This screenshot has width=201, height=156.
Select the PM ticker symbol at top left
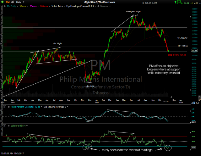[x=8, y=2]
